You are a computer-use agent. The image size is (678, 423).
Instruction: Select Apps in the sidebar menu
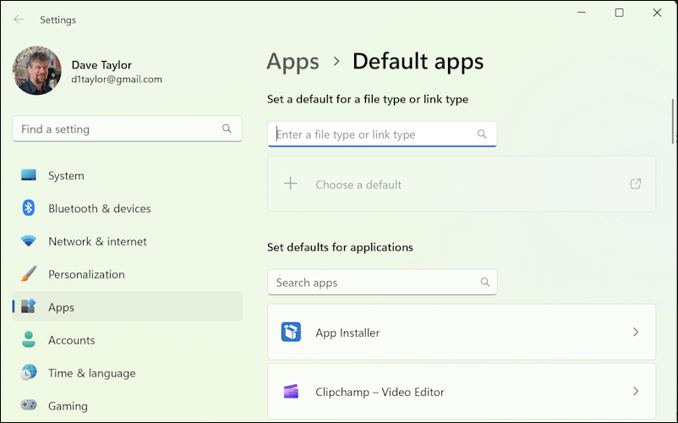(127, 307)
